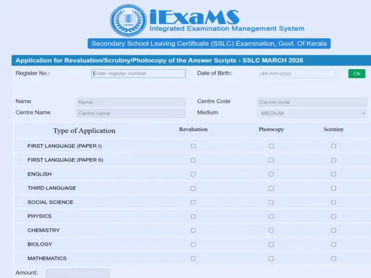The height and width of the screenshot is (278, 371).
Task: Click the 'Type of Application' heading
Action: [x=84, y=131]
